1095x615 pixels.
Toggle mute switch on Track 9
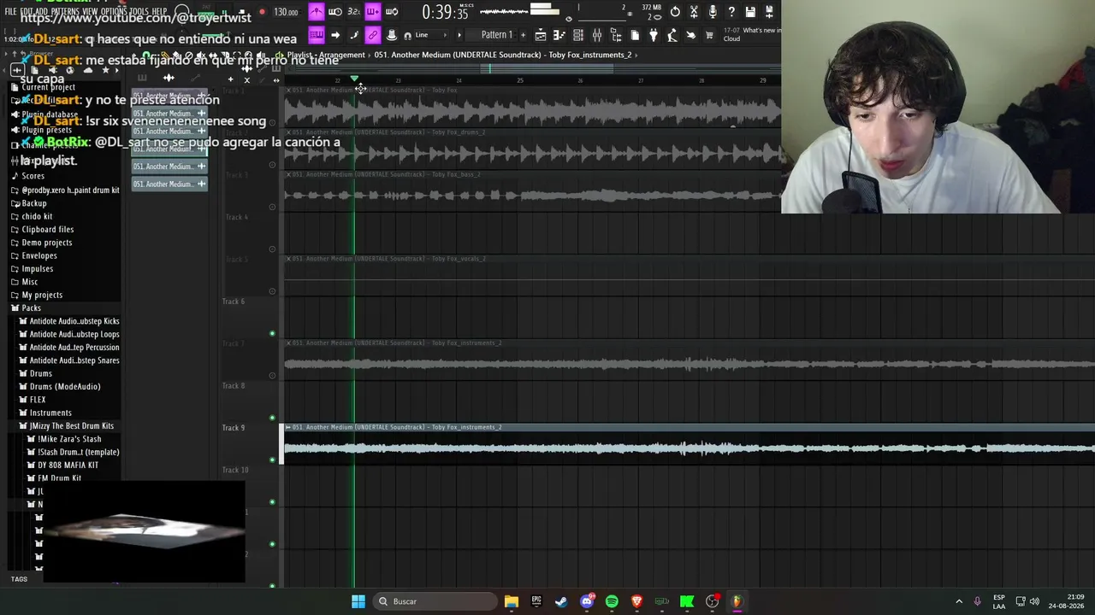point(272,460)
